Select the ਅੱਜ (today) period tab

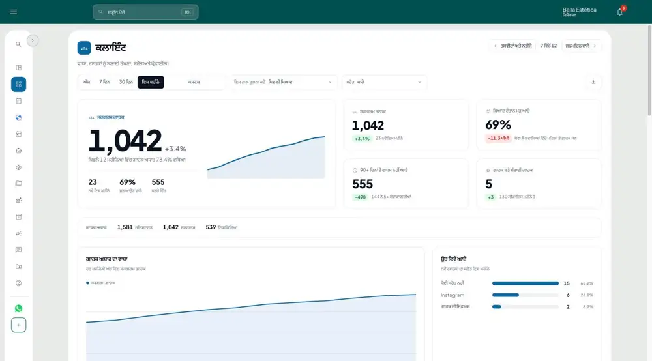coord(87,82)
